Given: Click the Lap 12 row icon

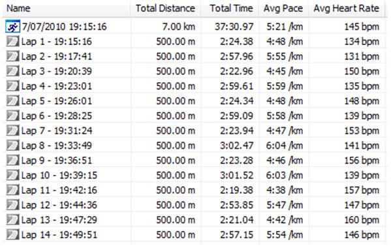Looking at the screenshot, I should (12, 205).
